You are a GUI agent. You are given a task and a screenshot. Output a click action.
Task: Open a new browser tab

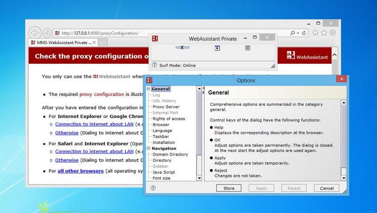click(103, 43)
